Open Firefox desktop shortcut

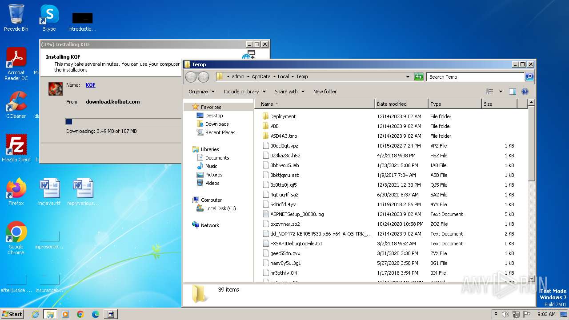tap(16, 192)
